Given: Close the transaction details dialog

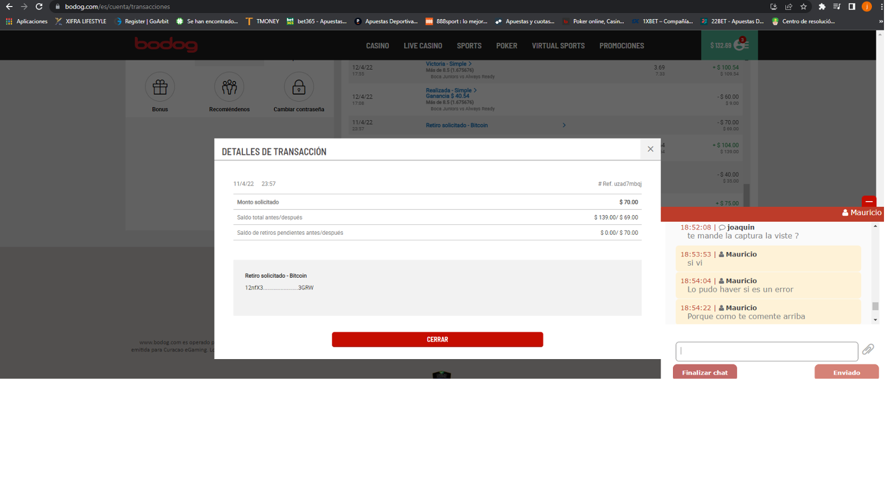Looking at the screenshot, I should (650, 149).
